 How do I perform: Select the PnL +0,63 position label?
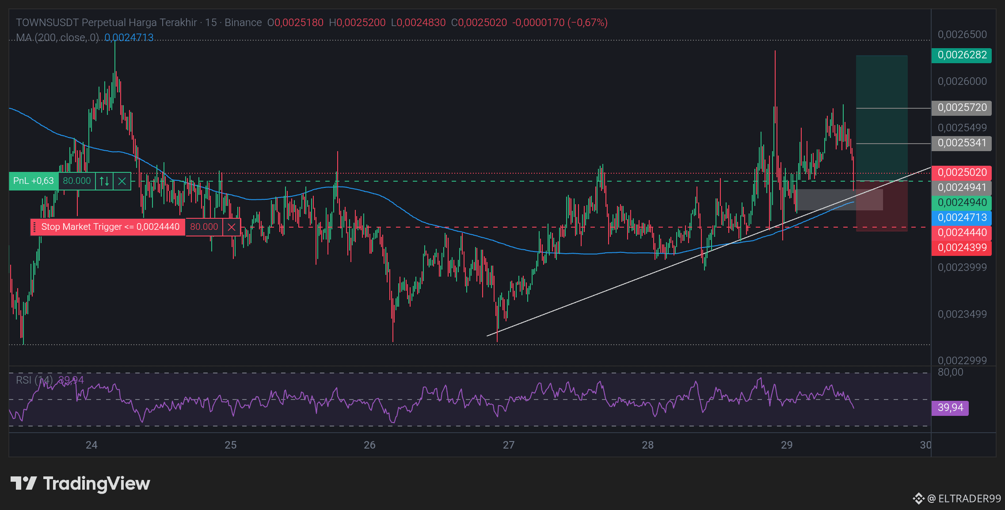click(x=34, y=181)
